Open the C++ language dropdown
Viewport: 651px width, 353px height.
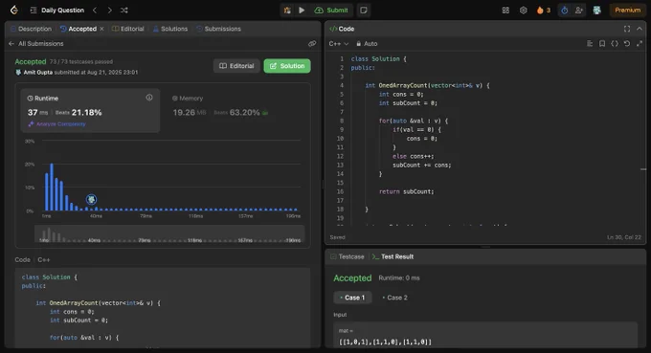tap(338, 44)
